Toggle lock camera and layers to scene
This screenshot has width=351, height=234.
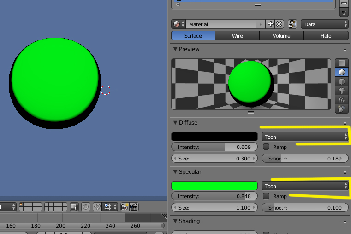(74, 207)
